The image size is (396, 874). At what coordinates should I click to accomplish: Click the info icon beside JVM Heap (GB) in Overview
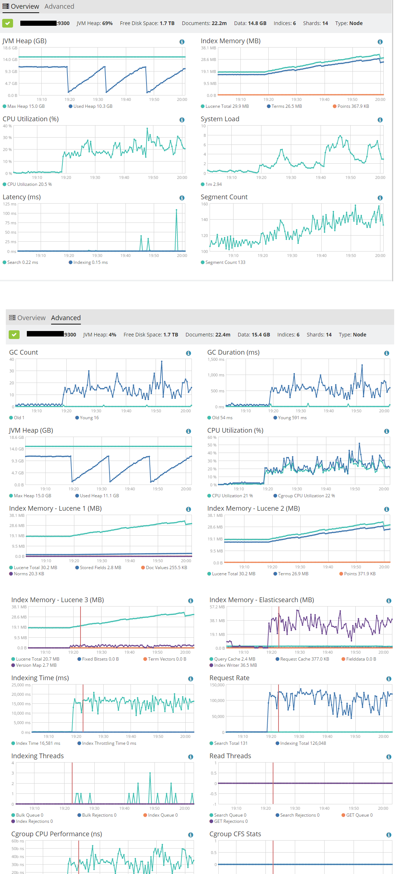[x=182, y=42]
